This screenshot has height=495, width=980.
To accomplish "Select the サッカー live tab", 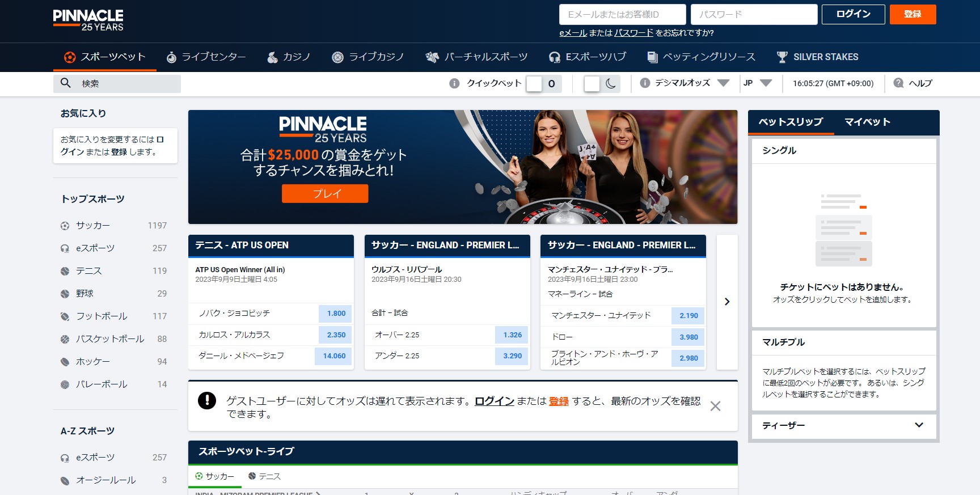I will (x=214, y=476).
